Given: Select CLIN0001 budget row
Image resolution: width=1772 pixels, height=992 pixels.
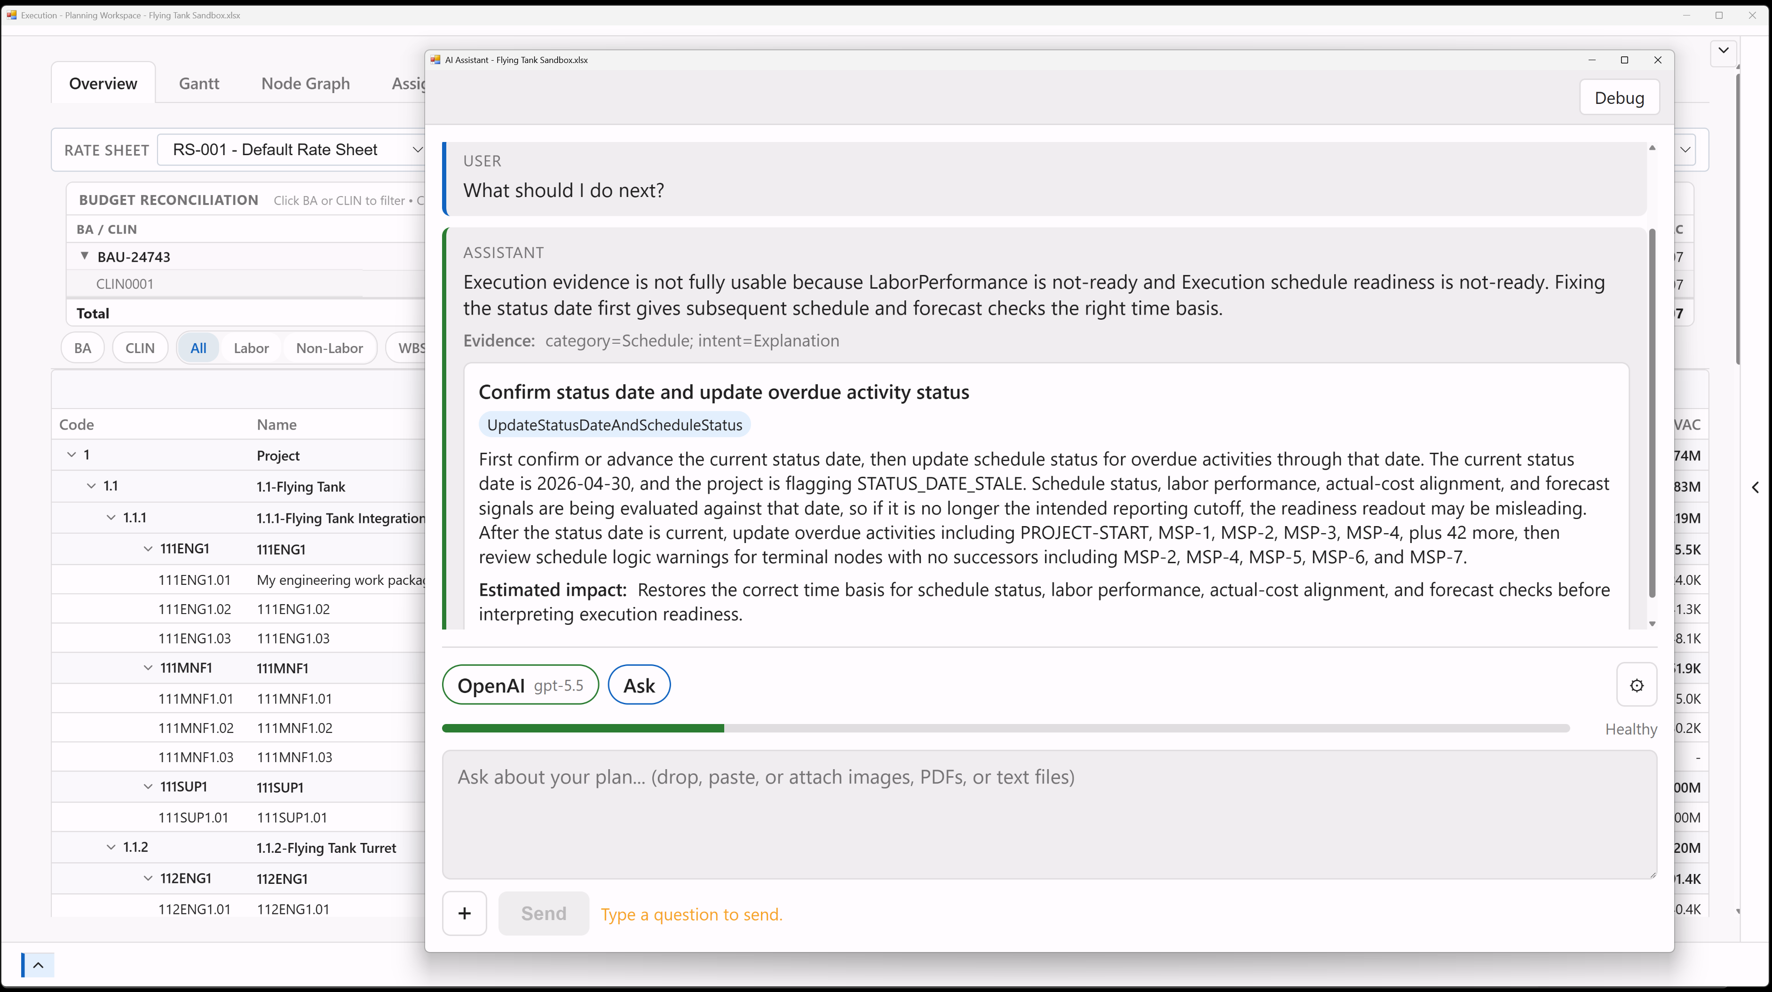Looking at the screenshot, I should (x=245, y=283).
